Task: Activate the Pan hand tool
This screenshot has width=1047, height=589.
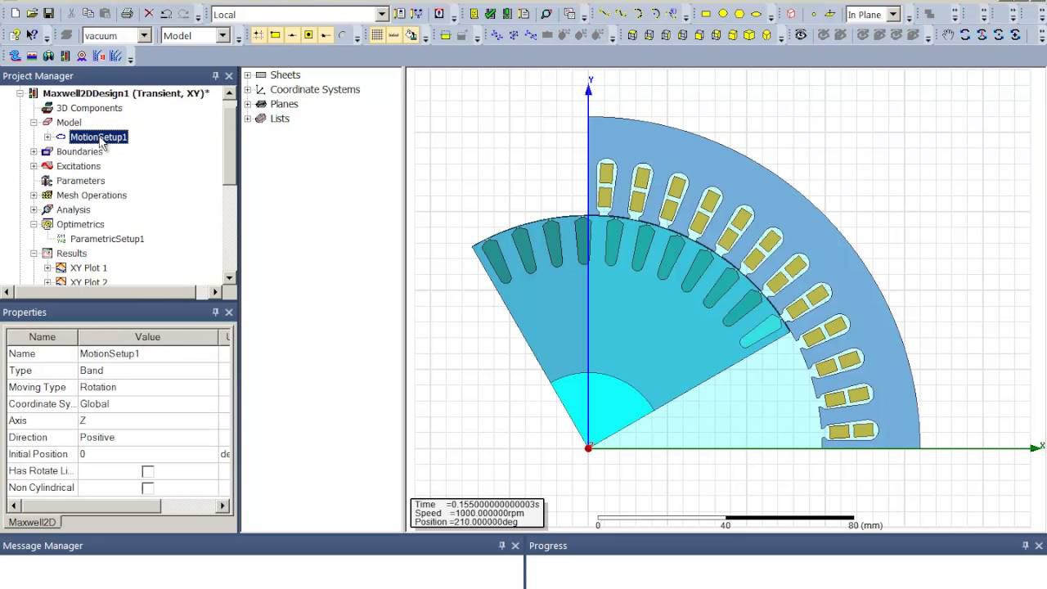Action: click(948, 35)
